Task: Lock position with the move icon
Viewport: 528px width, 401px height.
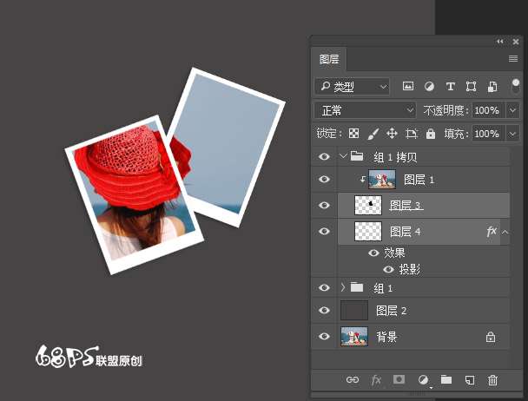Action: click(x=392, y=134)
